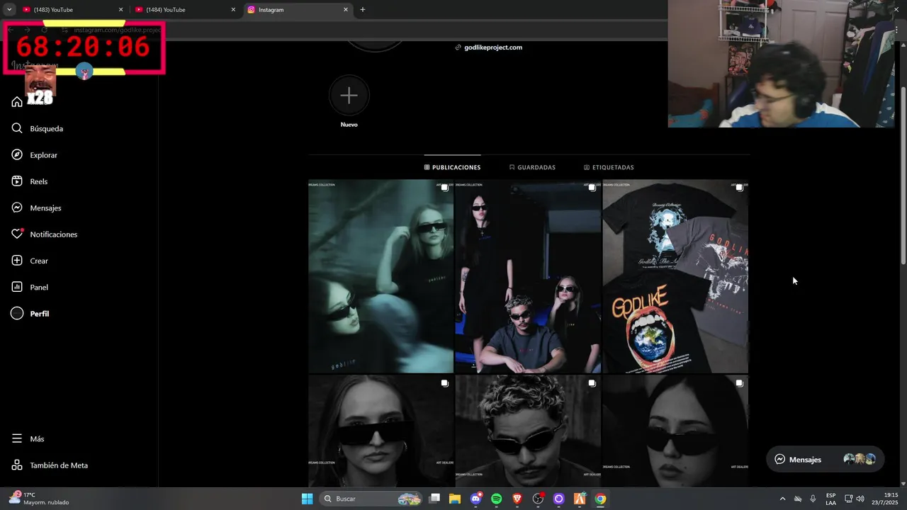
Task: Open Perfil profile page
Action: 30,314
